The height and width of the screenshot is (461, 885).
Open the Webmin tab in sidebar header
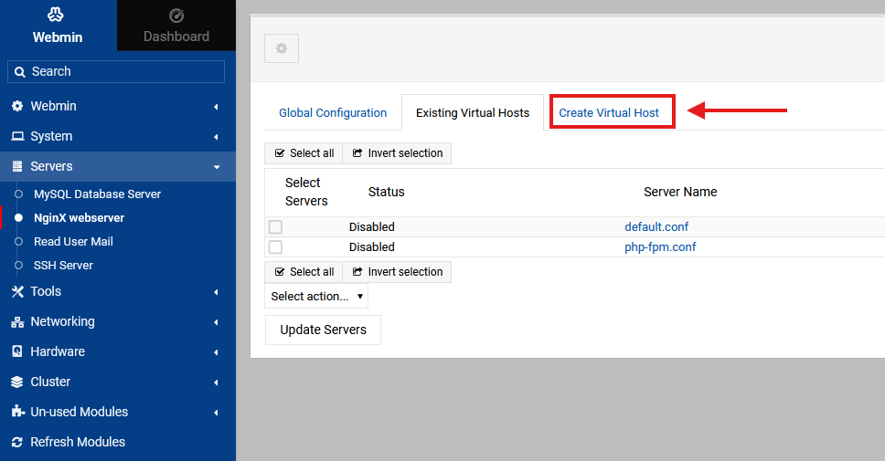(x=58, y=26)
